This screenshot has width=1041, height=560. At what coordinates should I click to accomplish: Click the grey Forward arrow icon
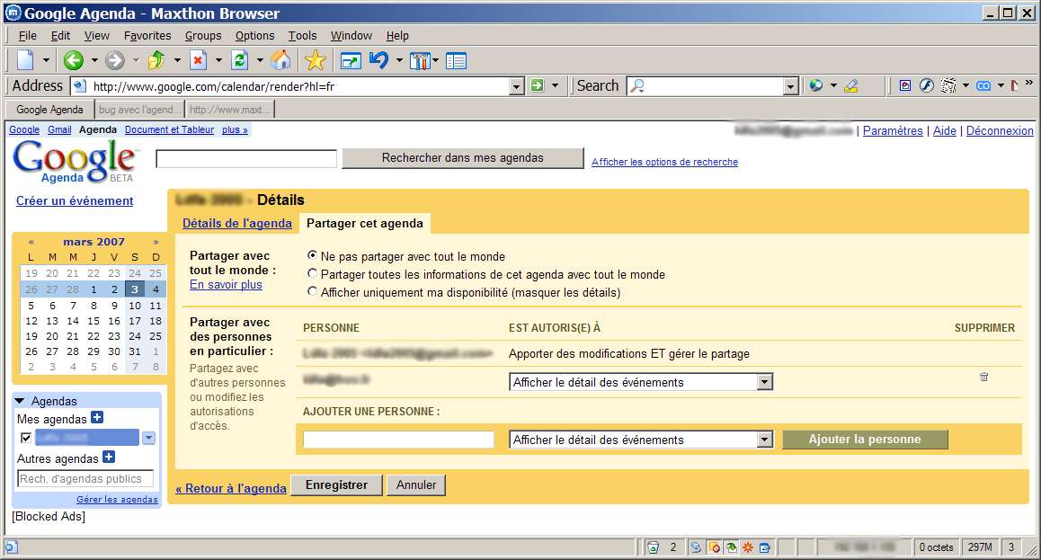pyautogui.click(x=115, y=60)
